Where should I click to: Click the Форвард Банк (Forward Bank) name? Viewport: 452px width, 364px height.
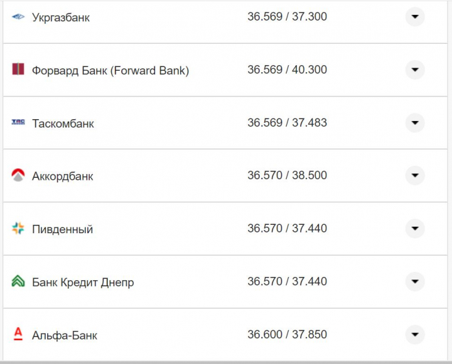coord(110,70)
